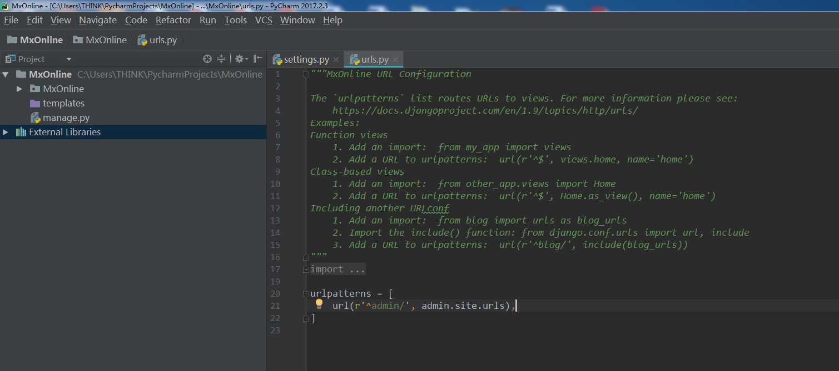Image resolution: width=839 pixels, height=371 pixels.
Task: Open the Refactor menu
Action: click(173, 20)
